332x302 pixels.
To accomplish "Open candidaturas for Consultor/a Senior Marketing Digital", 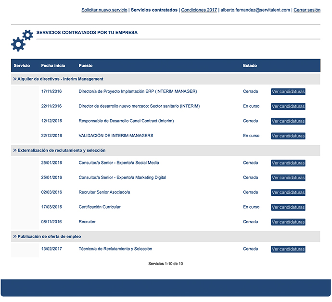I will (288, 178).
